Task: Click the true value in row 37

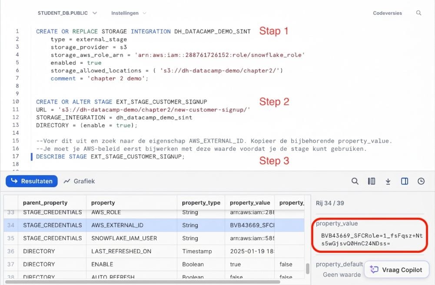Action: pos(250,264)
